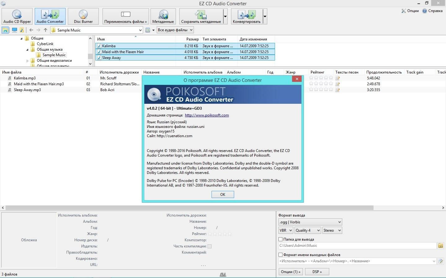This screenshot has height=278, width=446.
Task: Click OK in the about dialog
Action: [223, 194]
